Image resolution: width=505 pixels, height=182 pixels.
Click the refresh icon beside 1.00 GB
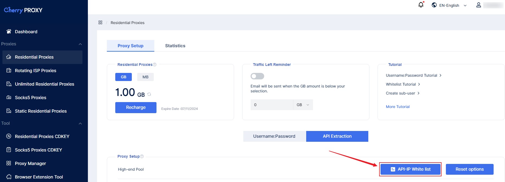(149, 94)
